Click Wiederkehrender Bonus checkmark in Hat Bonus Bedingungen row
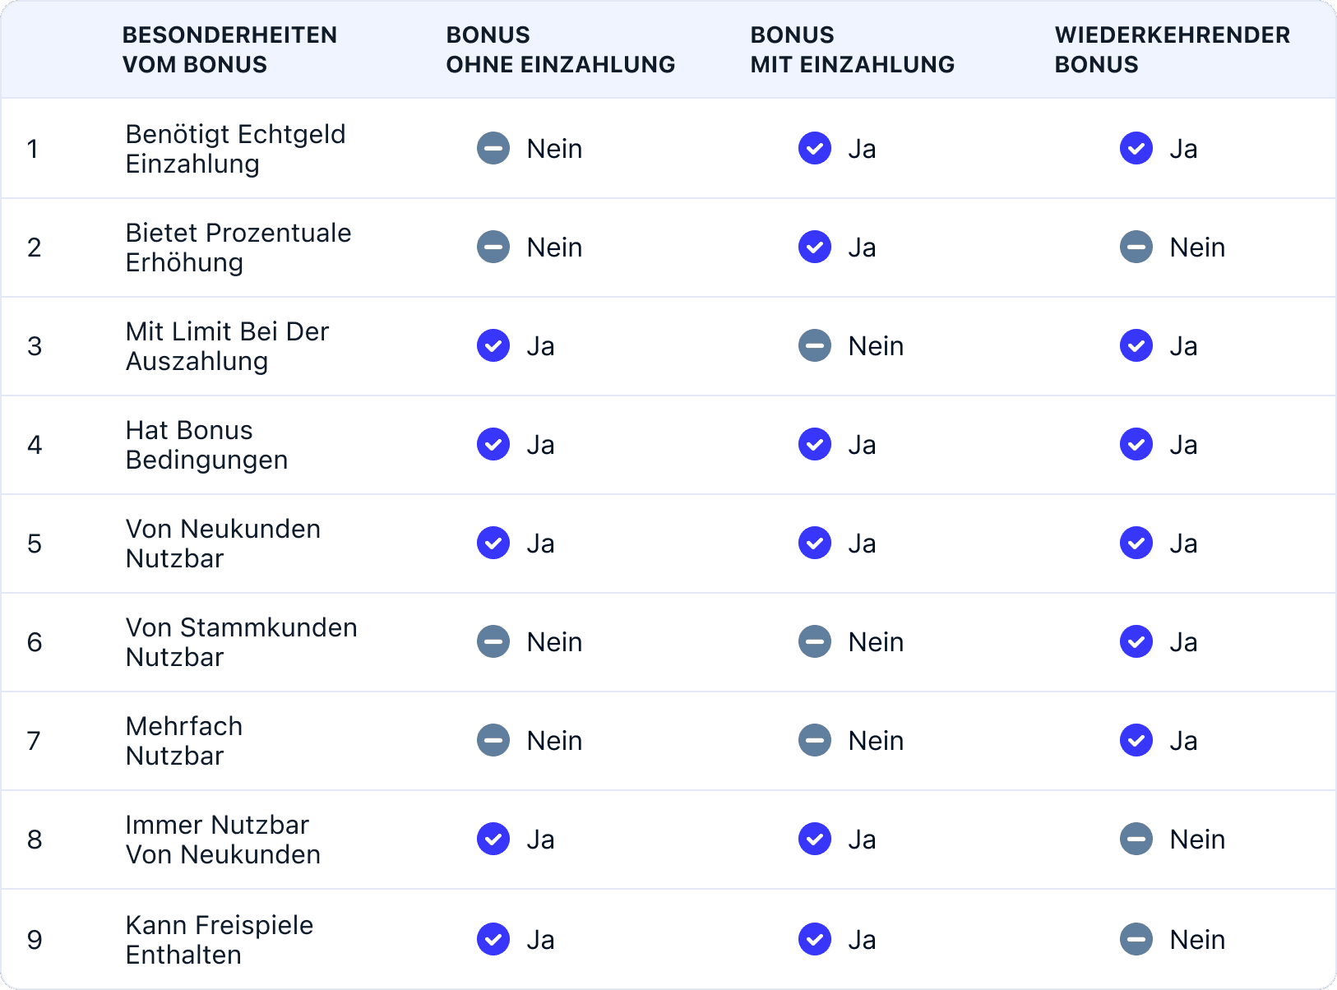 pos(1136,445)
